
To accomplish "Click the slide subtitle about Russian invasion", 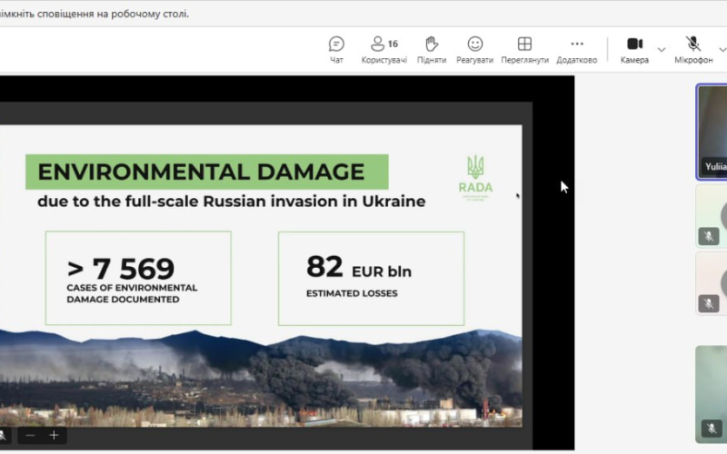I will tap(232, 202).
